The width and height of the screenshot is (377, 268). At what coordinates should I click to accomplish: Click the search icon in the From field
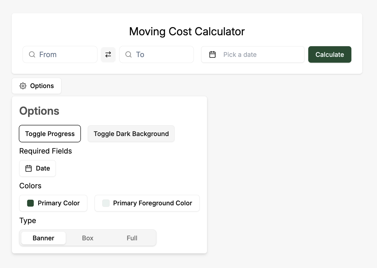[32, 54]
